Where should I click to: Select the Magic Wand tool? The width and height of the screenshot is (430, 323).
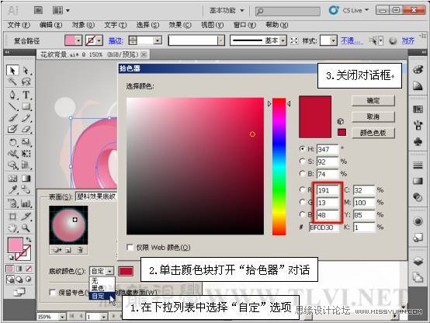click(x=12, y=82)
